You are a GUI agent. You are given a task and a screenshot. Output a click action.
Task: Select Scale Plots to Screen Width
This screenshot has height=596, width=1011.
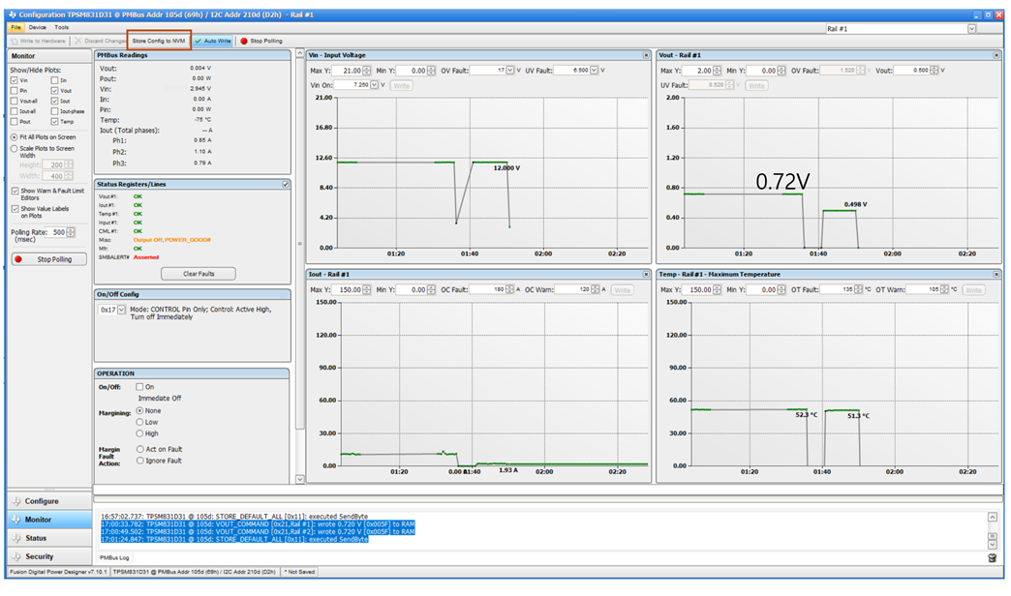tap(15, 149)
